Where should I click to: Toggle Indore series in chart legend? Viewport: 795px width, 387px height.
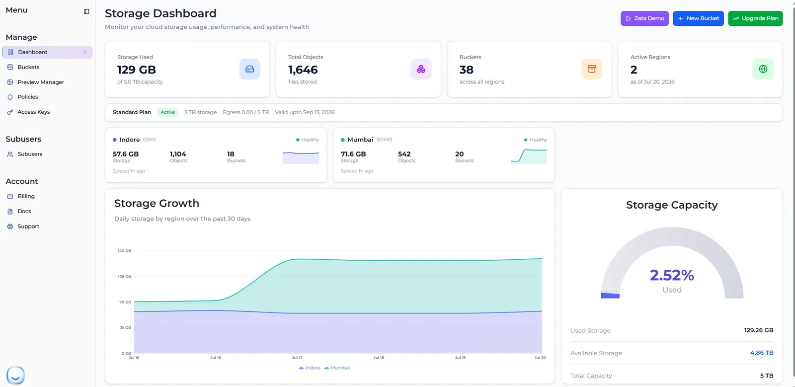(x=310, y=368)
